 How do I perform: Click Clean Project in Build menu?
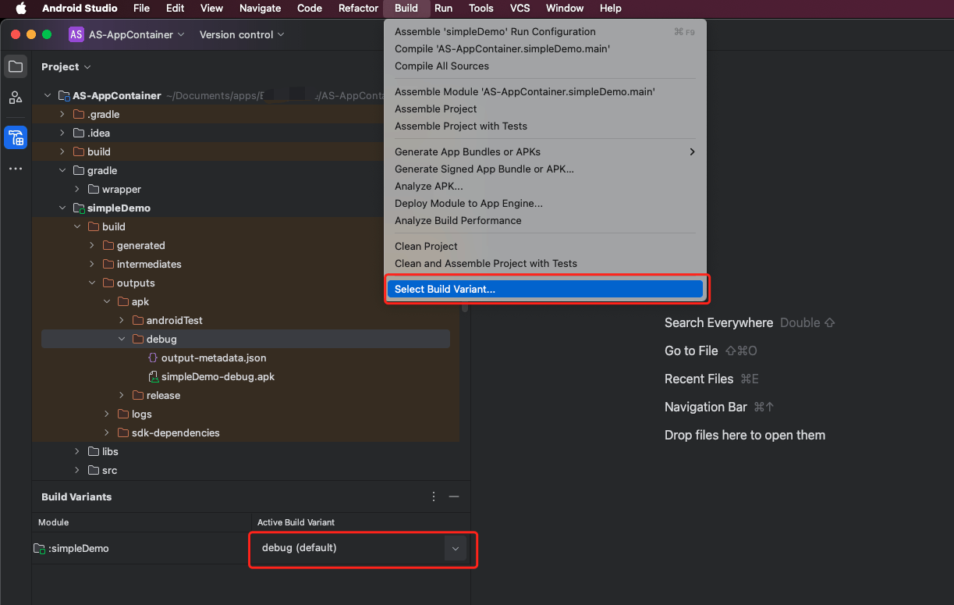[x=426, y=246]
